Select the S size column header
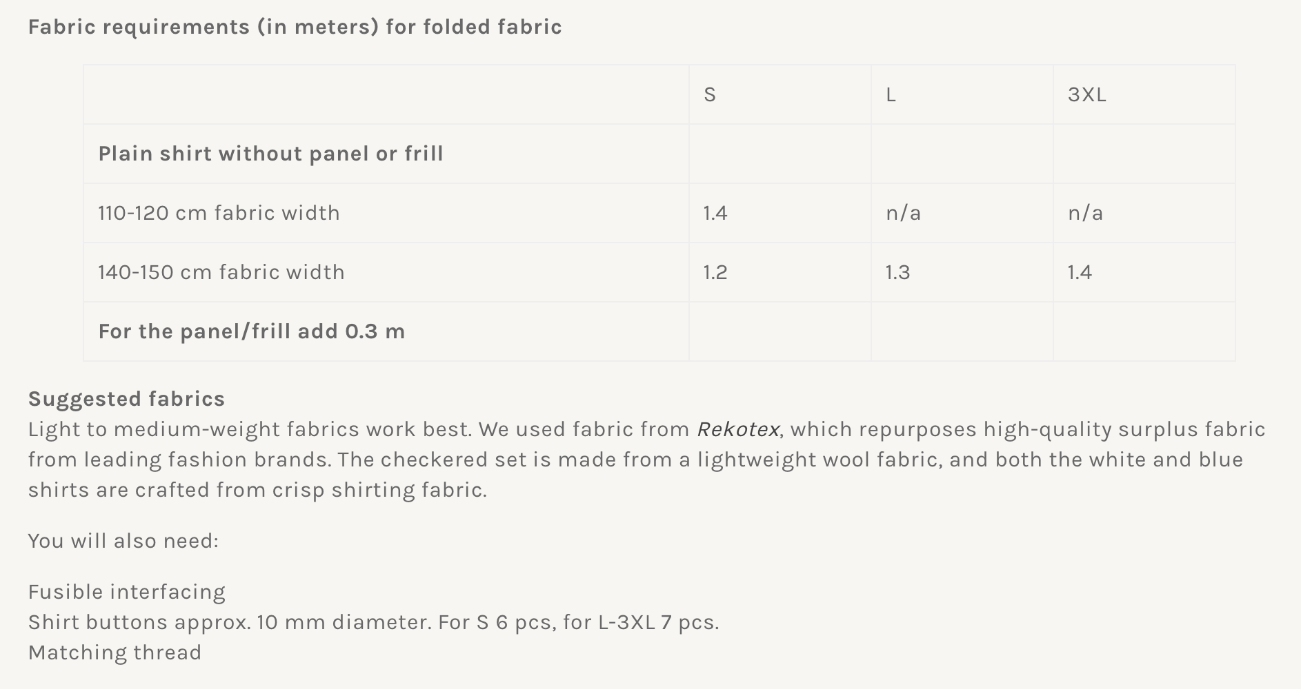1301x689 pixels. tap(710, 94)
